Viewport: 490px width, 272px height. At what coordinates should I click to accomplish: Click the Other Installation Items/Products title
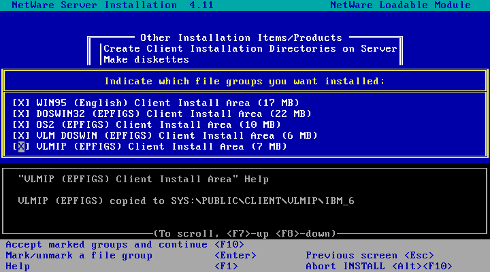point(241,38)
